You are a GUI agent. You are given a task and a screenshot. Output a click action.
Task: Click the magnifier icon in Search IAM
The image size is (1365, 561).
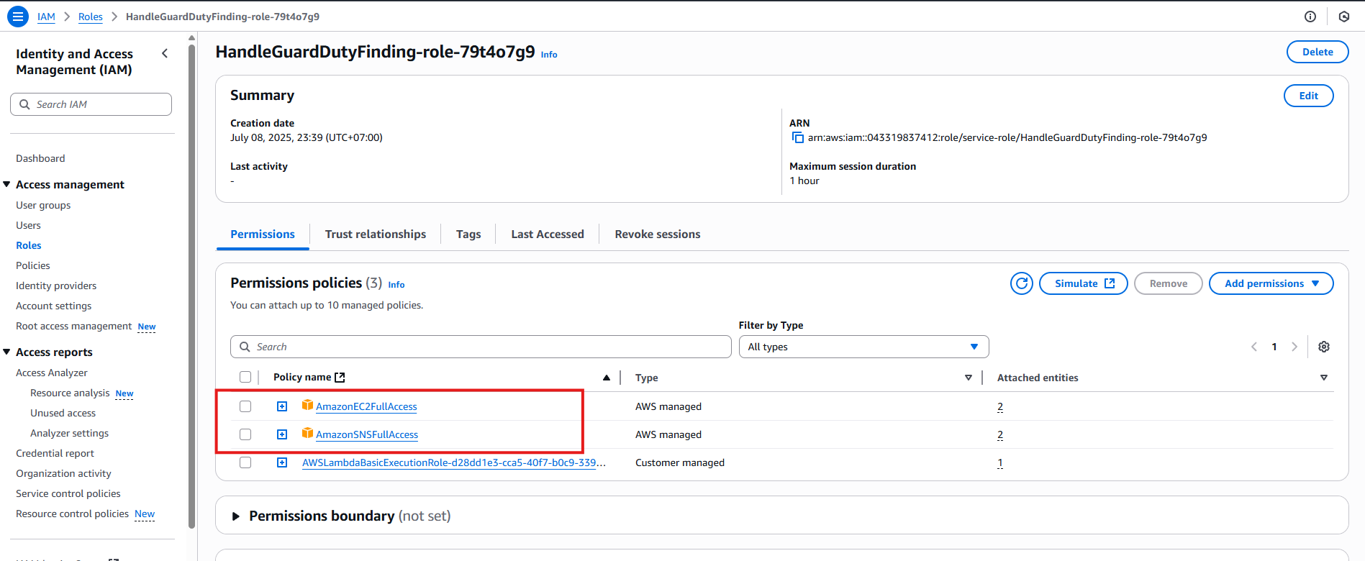pyautogui.click(x=25, y=104)
